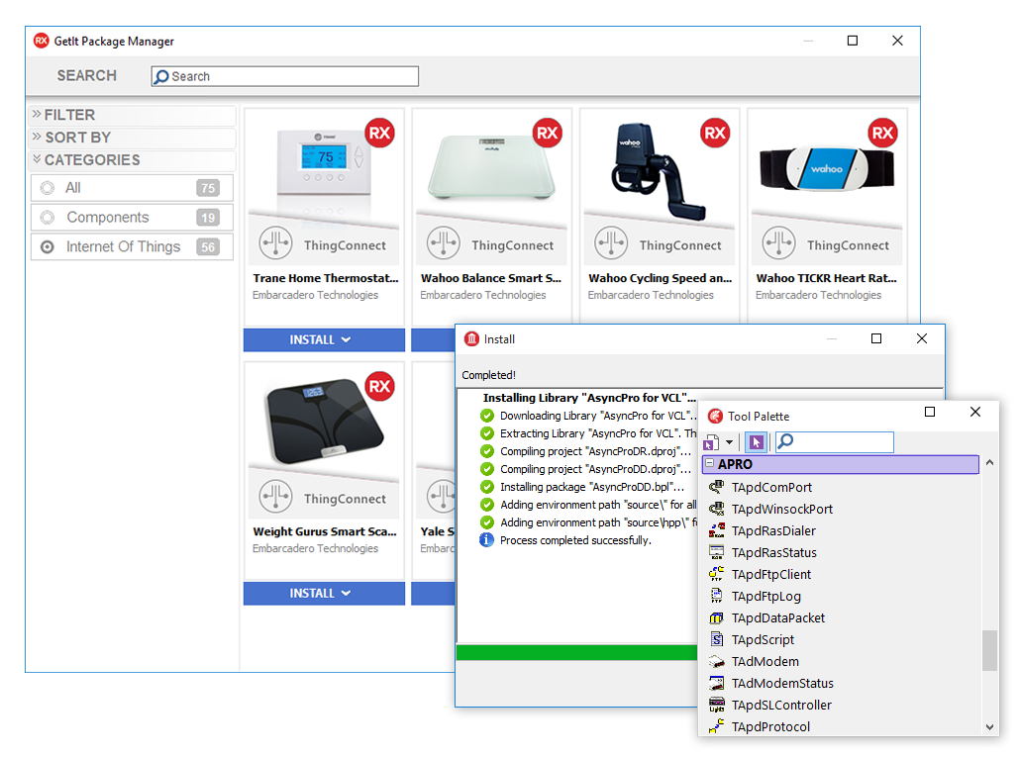Click the info icon beside Process completed successfully
Image resolution: width=1019 pixels, height=758 pixels.
click(x=487, y=540)
